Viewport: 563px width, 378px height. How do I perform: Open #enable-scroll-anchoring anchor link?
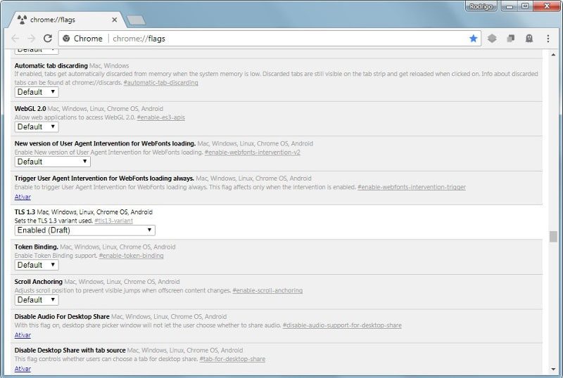[267, 290]
